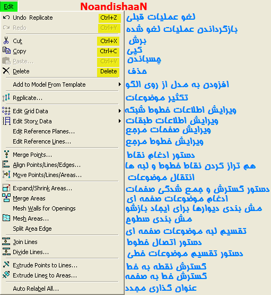Select Merge Points... entry

point(32,155)
